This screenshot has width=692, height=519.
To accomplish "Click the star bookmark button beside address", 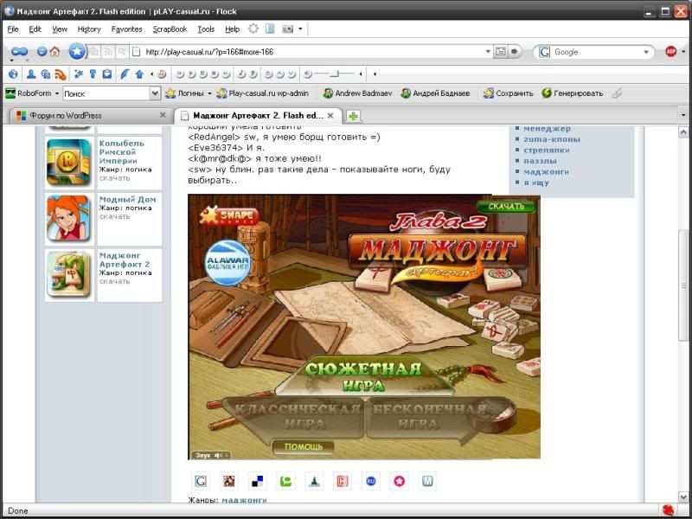I will [x=77, y=52].
